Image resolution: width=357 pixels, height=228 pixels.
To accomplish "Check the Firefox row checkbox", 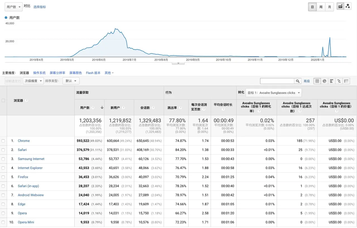I will [3, 177].
